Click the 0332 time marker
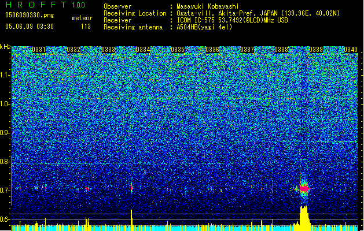The image size is (364, 231). pos(73,50)
